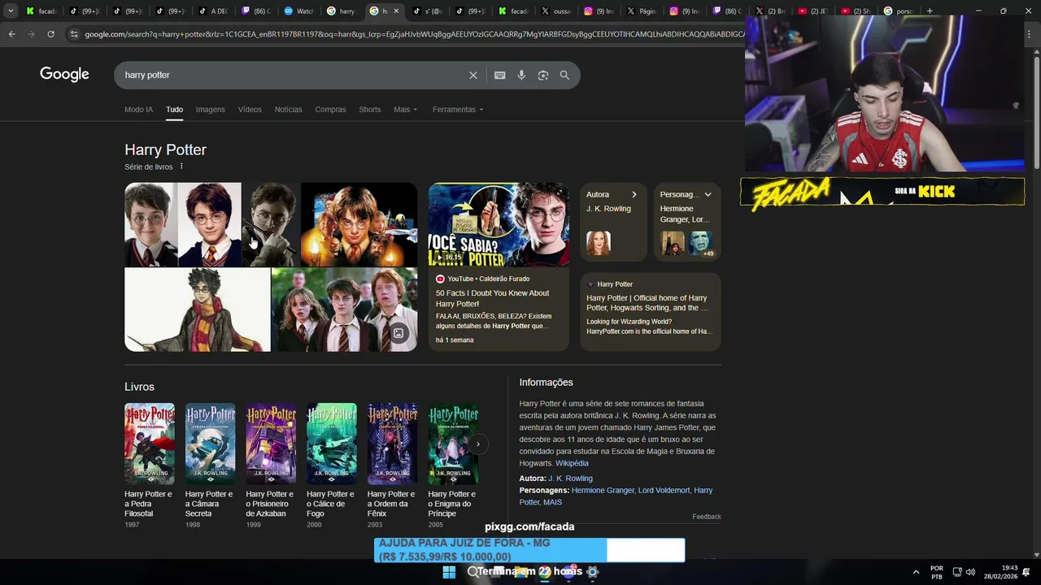The width and height of the screenshot is (1041, 585).
Task: Click the +49 characters thumbnail
Action: tap(700, 243)
